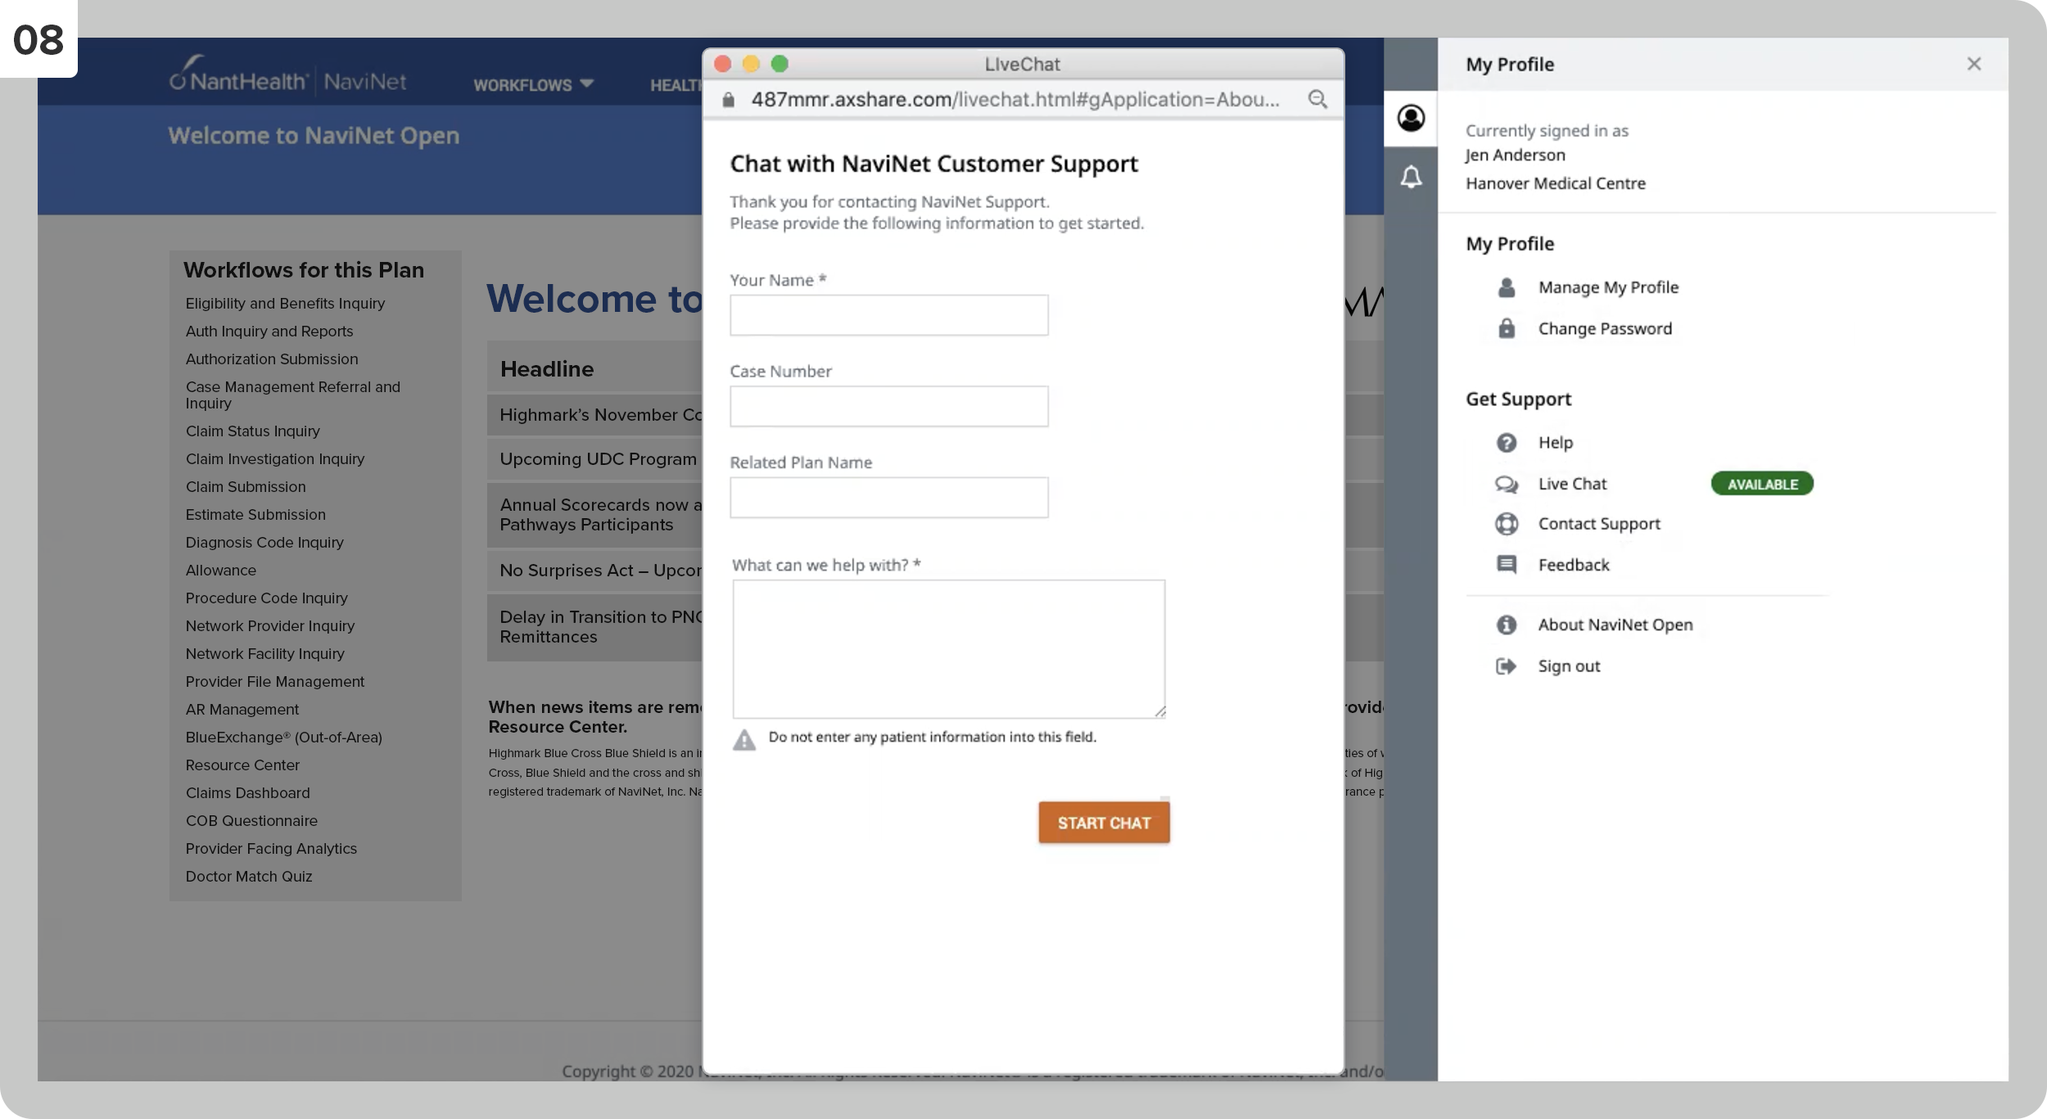Click the LiveChat address bar URL
This screenshot has width=2047, height=1119.
tap(1014, 100)
